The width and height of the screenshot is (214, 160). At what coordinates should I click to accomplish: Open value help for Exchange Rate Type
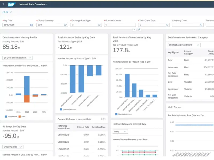tap(99, 25)
